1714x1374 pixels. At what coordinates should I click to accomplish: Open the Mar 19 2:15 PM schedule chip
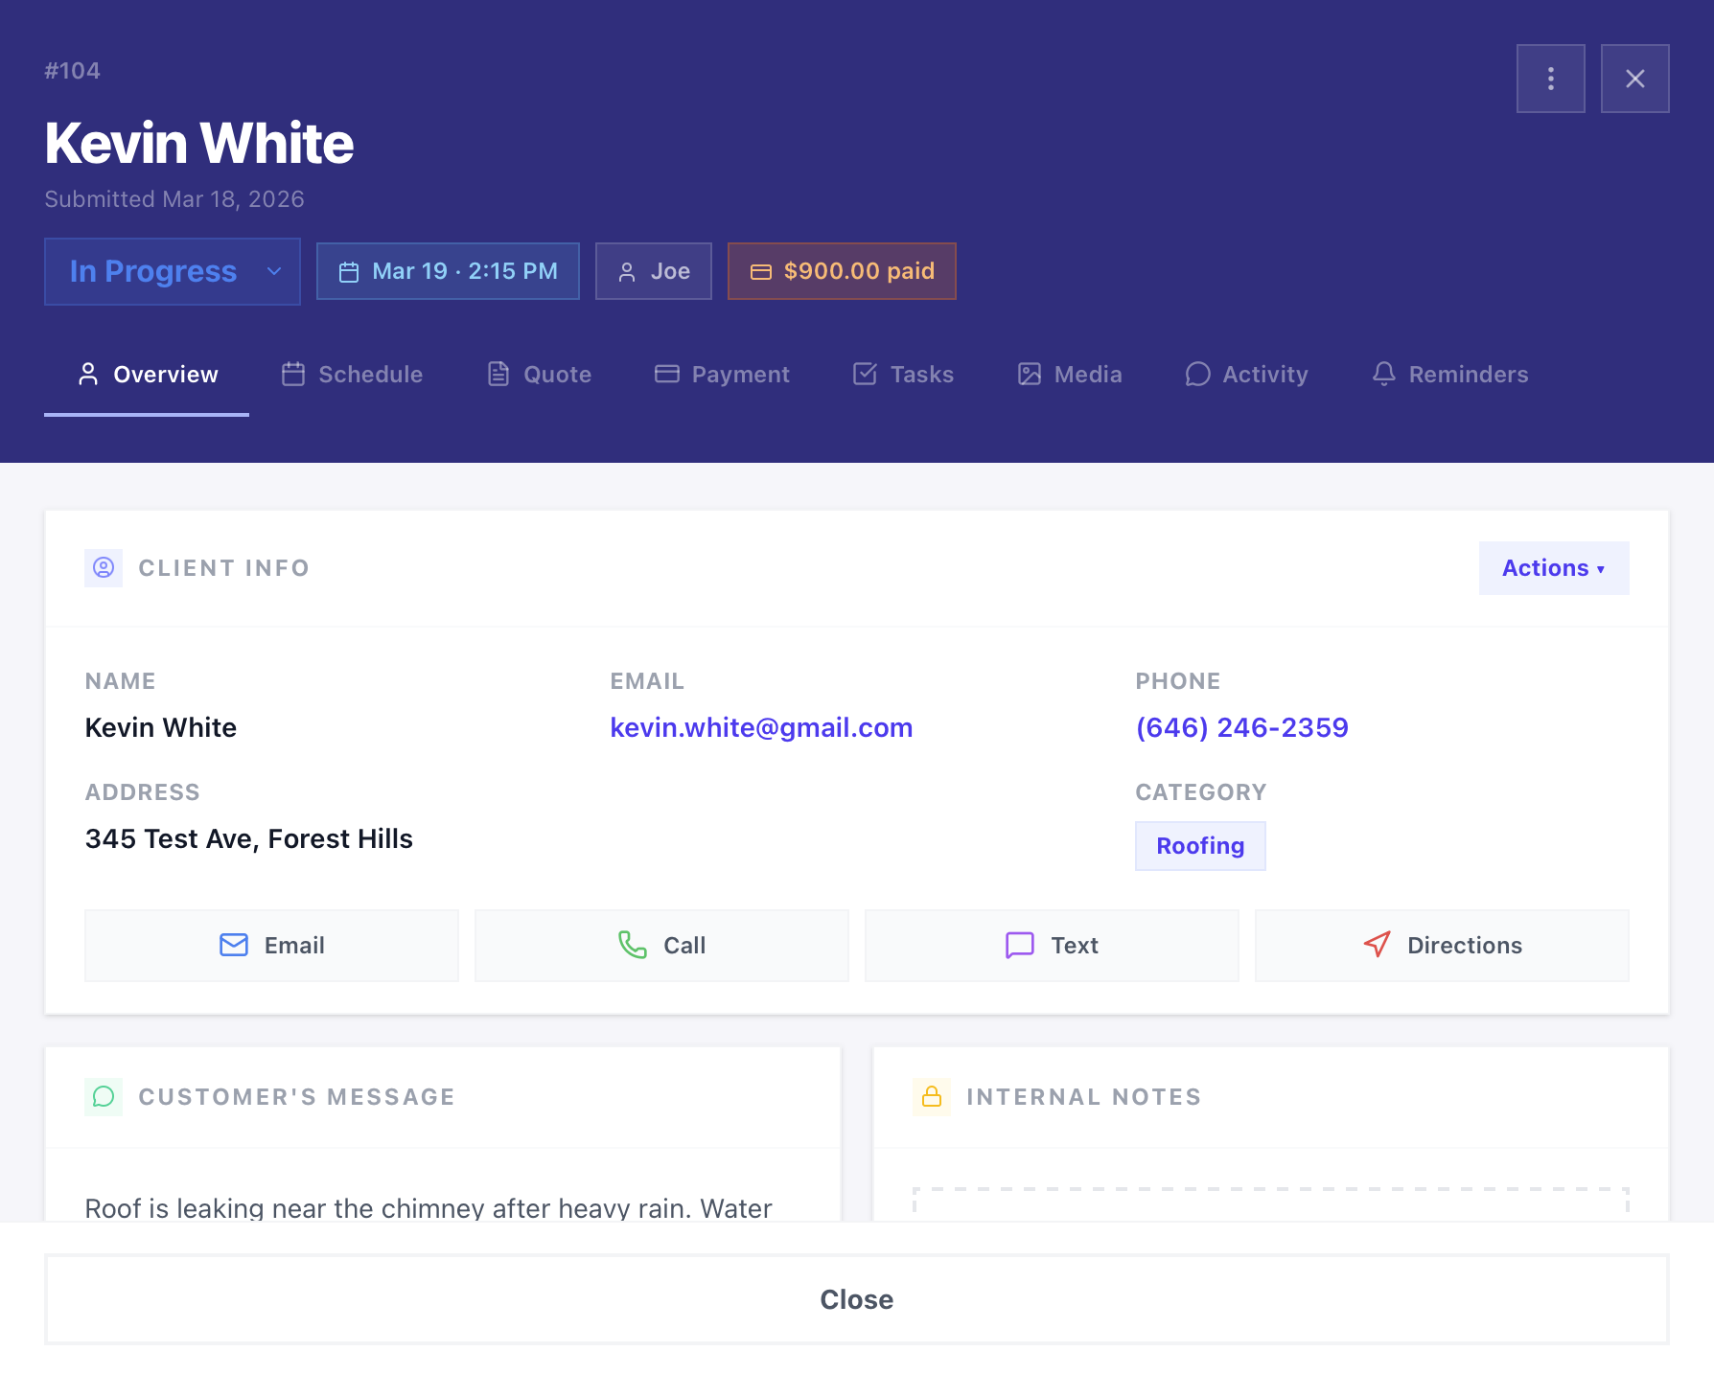(448, 271)
